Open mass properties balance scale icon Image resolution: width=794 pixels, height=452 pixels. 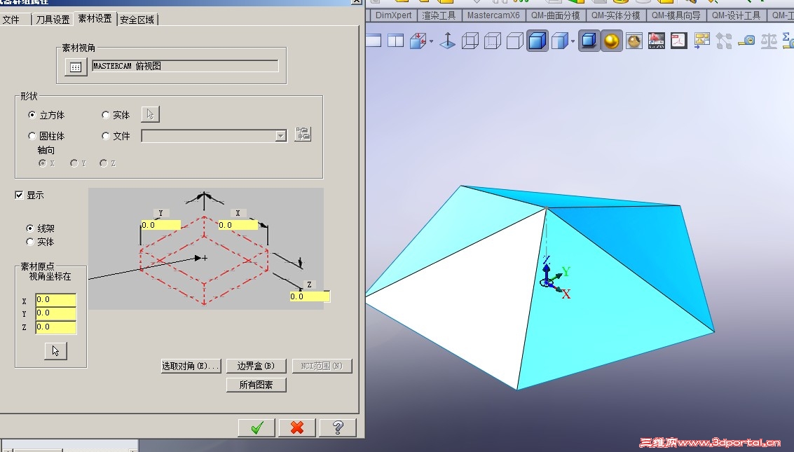click(769, 41)
